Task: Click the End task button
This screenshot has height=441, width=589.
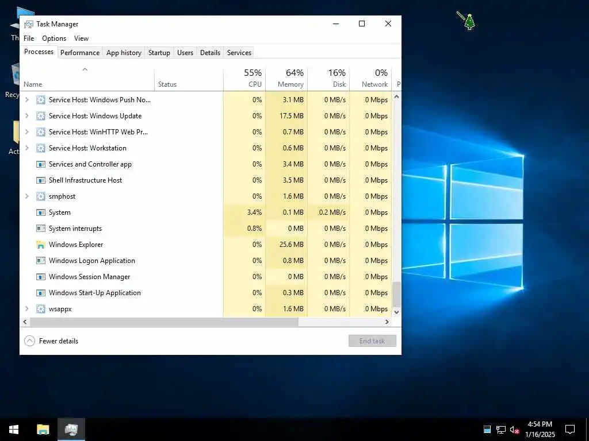Action: coord(372,341)
